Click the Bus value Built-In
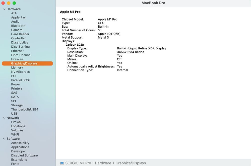 click(x=103, y=27)
